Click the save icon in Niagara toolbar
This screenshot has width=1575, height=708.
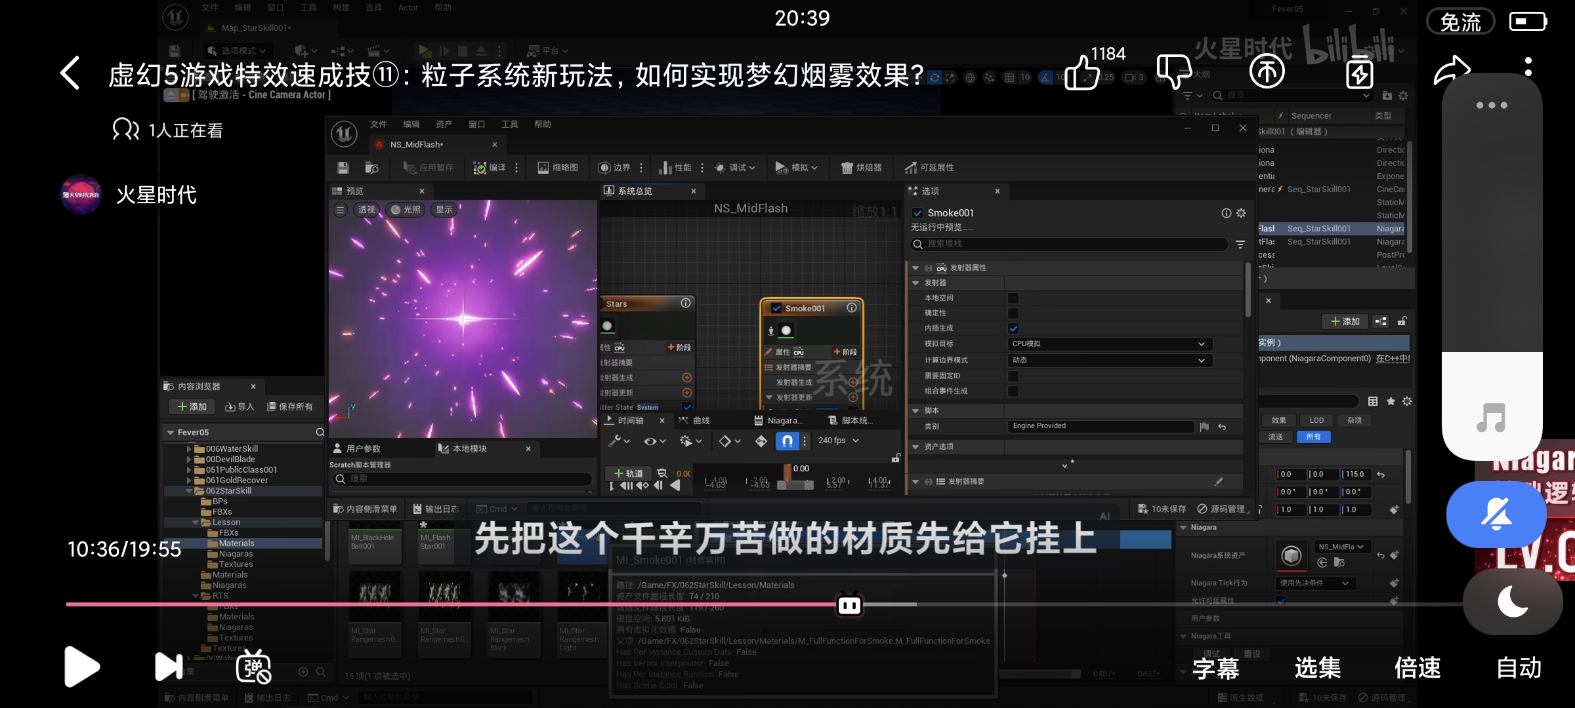point(343,168)
